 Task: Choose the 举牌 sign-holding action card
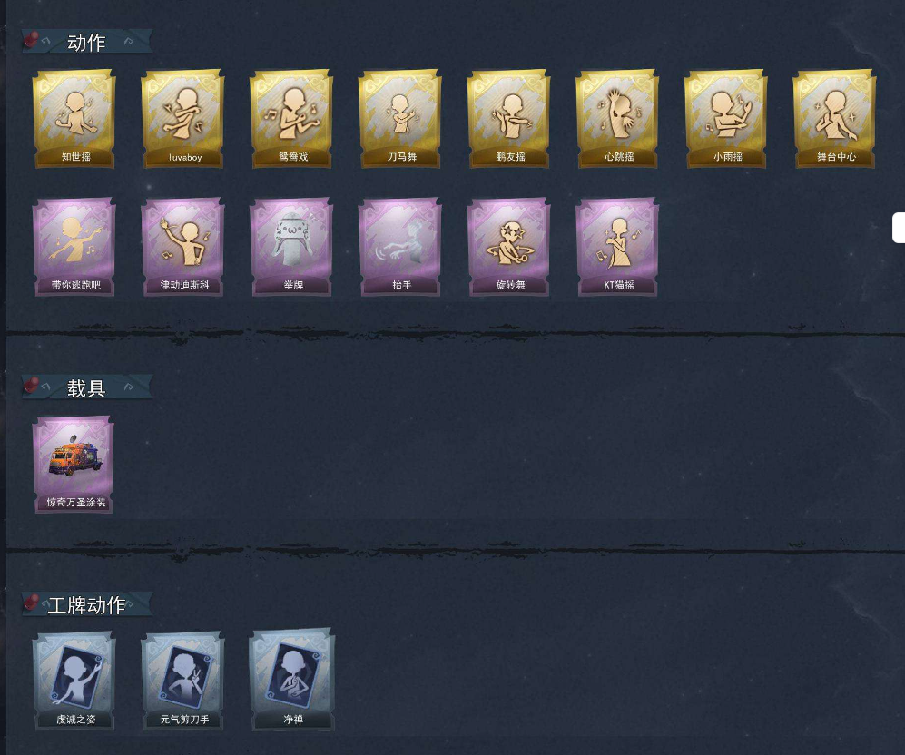(x=291, y=247)
